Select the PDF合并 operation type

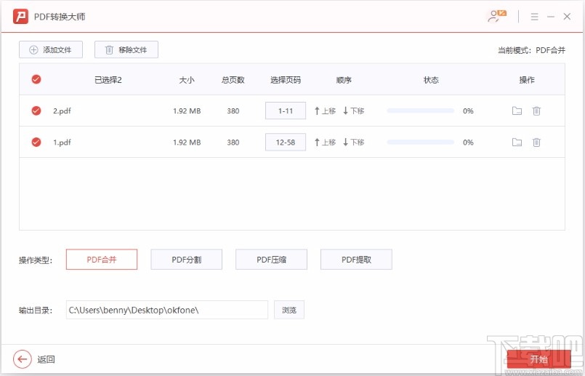(102, 260)
